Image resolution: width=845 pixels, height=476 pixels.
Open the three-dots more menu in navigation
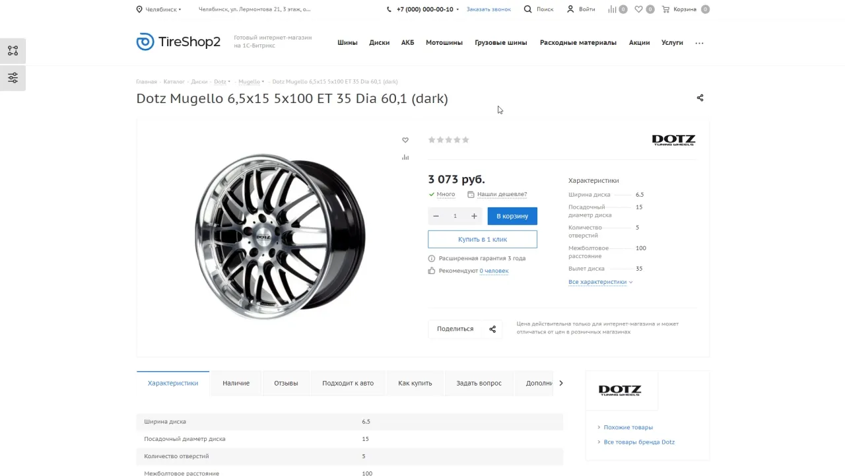tap(699, 43)
